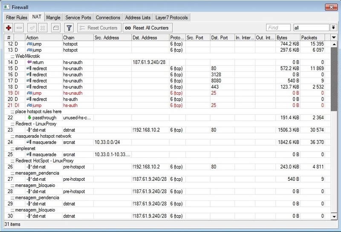Click the 'WebMikrotik' comment row

pos(167,56)
